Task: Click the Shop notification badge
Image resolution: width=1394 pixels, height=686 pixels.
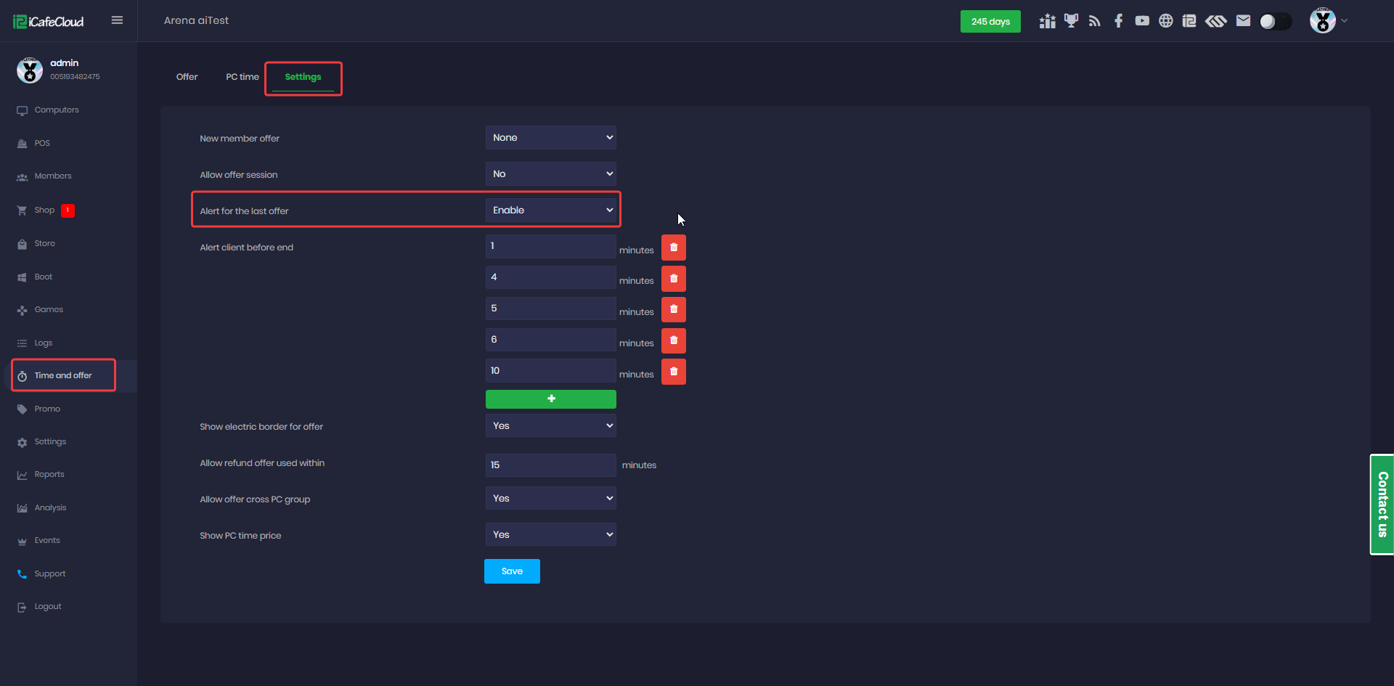Action: [x=68, y=211]
